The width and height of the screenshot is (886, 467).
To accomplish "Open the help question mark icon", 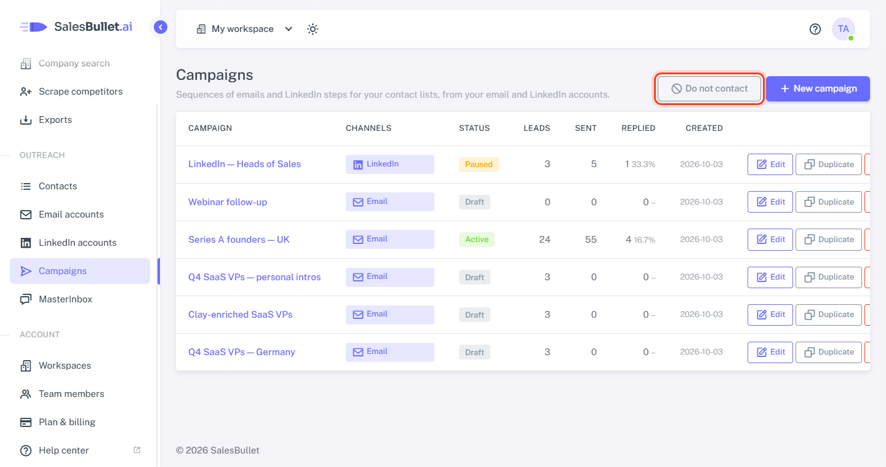I will click(x=815, y=29).
